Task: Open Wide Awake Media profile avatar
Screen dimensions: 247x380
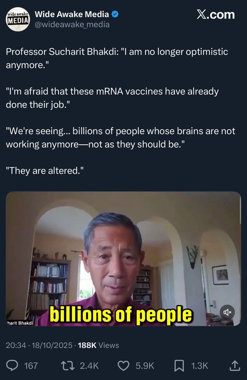Action: (18, 19)
